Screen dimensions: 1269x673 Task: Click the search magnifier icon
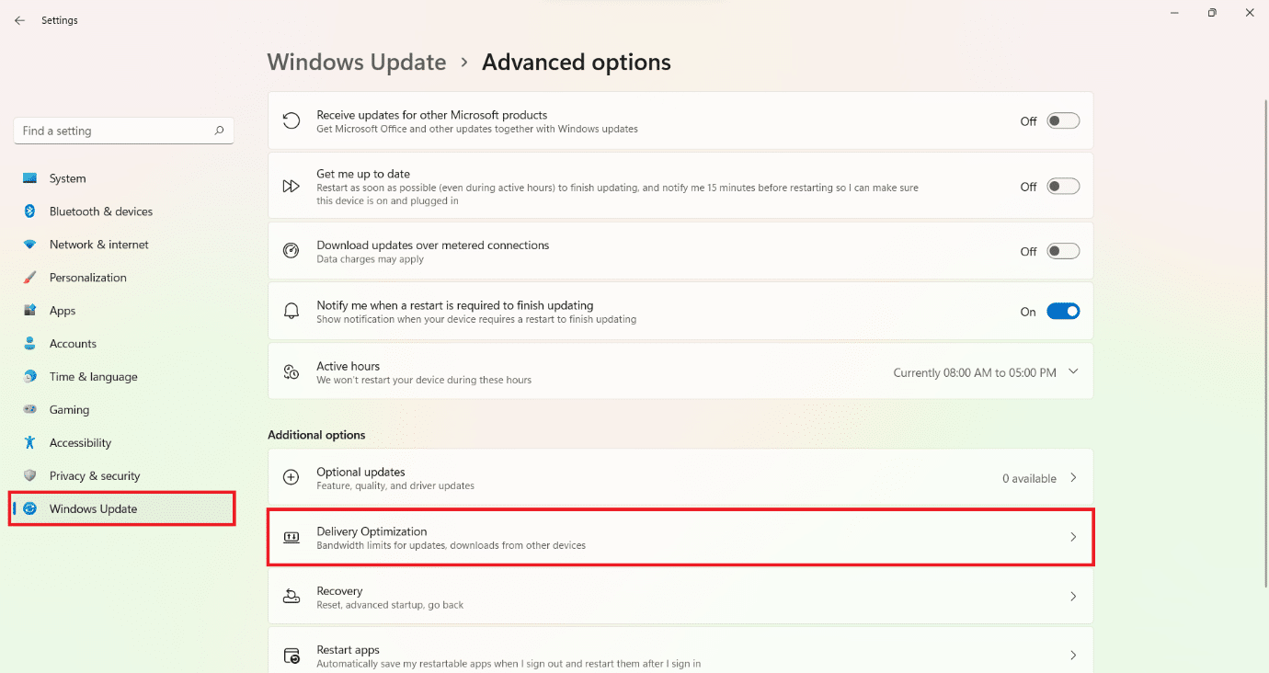[219, 131]
